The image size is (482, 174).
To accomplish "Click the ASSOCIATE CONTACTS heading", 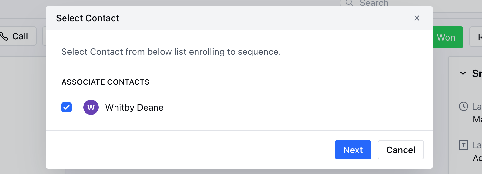I will click(x=105, y=82).
